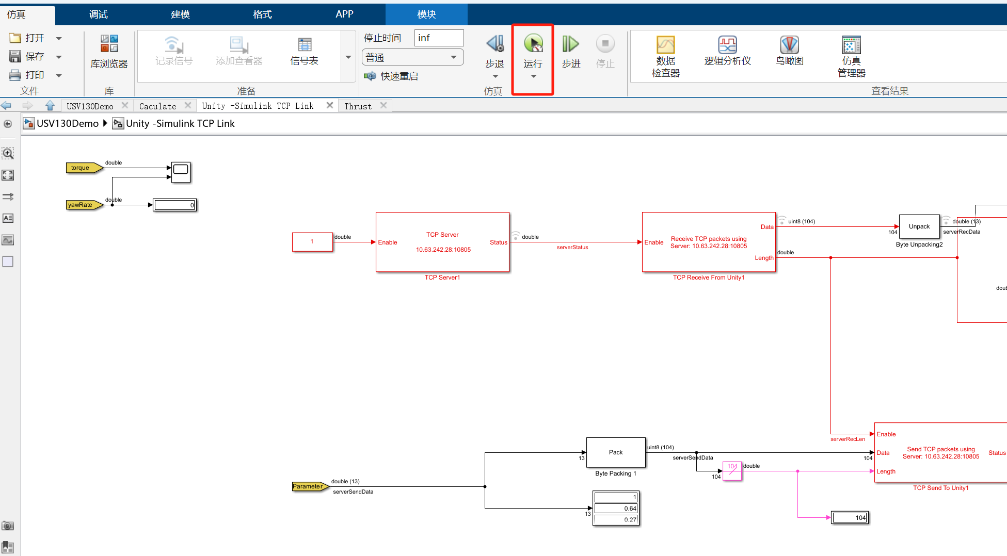Expand the Prepare gallery arrow
Screen dimensions: 1007x556
(x=348, y=57)
